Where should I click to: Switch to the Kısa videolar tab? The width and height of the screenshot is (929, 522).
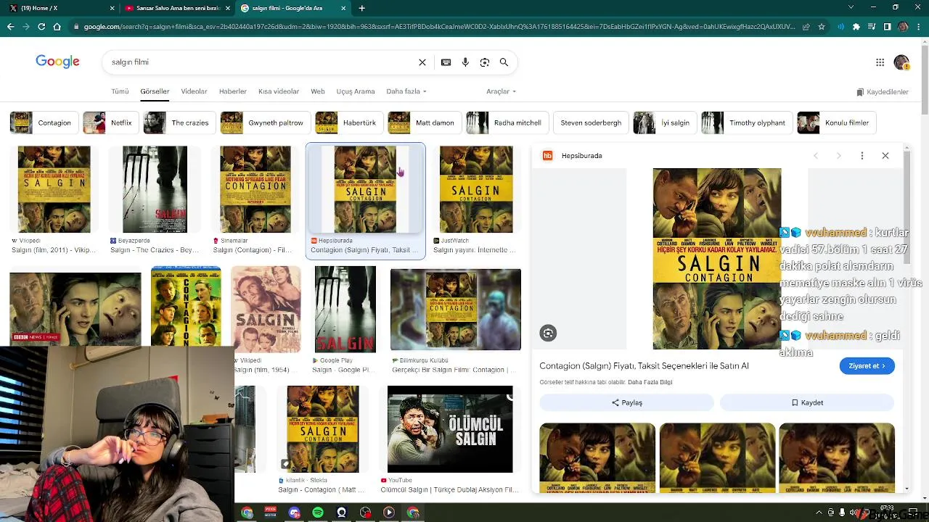click(x=279, y=91)
